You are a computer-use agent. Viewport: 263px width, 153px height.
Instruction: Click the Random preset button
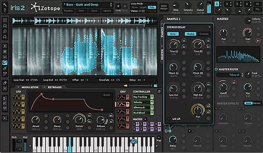click(x=68, y=11)
